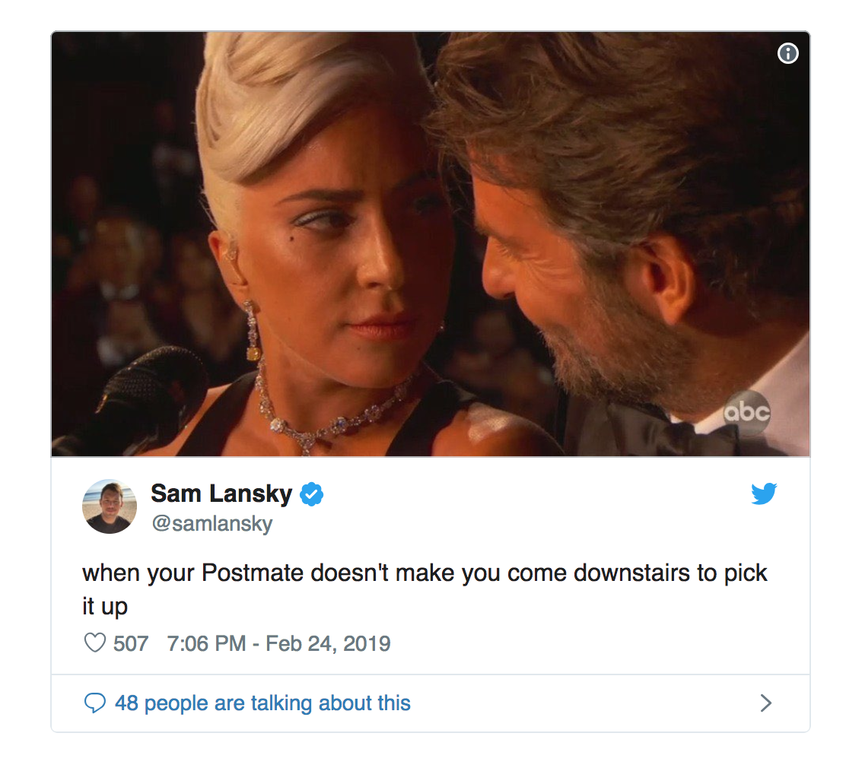Click the blue verified badge
The image size is (846, 768).
311,494
